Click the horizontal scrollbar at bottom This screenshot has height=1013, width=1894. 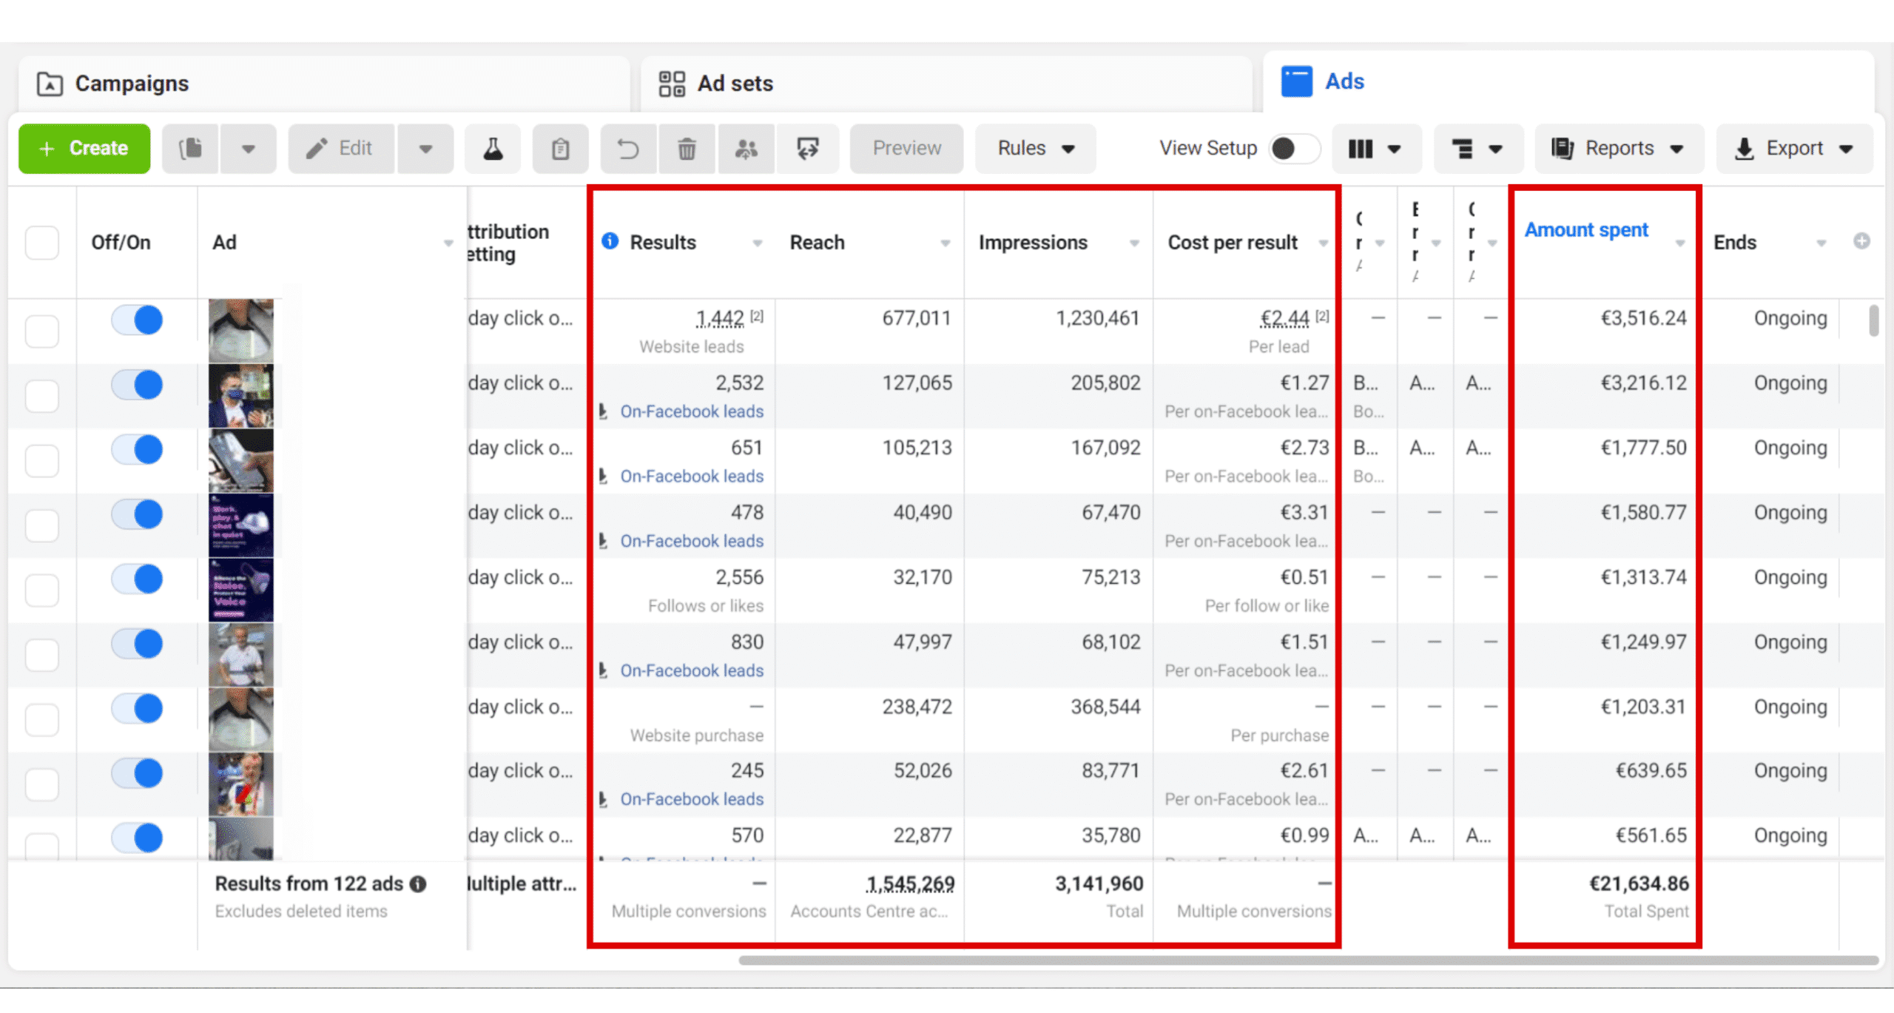(x=1307, y=960)
